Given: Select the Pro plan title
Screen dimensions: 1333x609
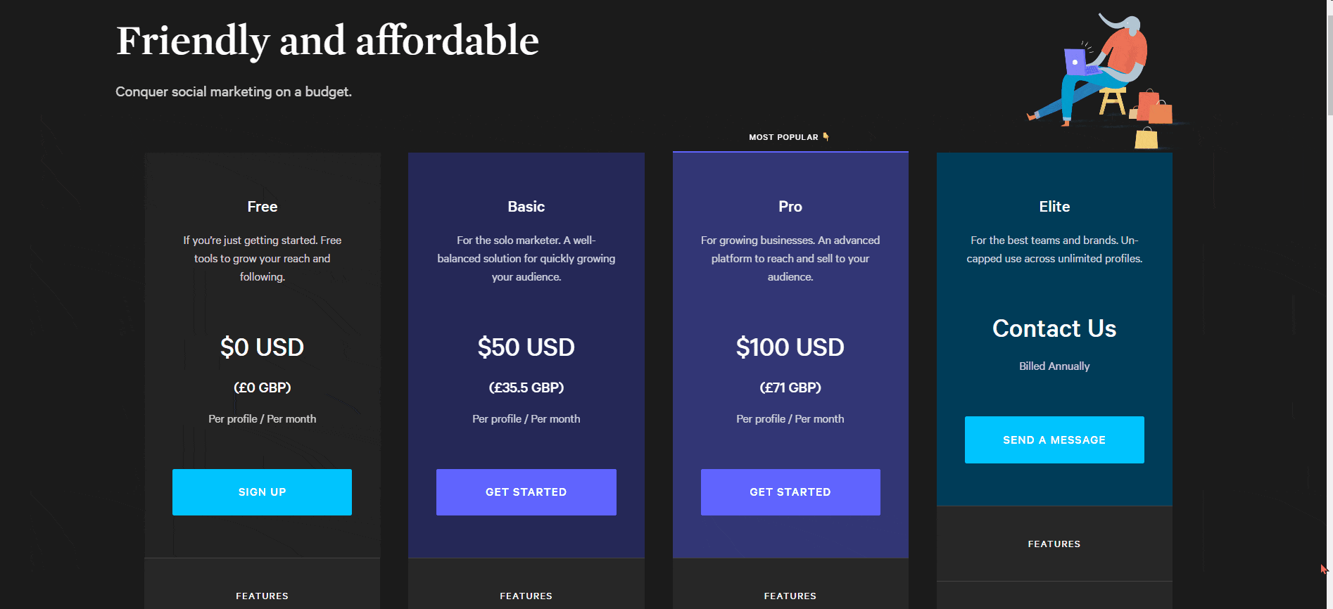Looking at the screenshot, I should tap(790, 207).
